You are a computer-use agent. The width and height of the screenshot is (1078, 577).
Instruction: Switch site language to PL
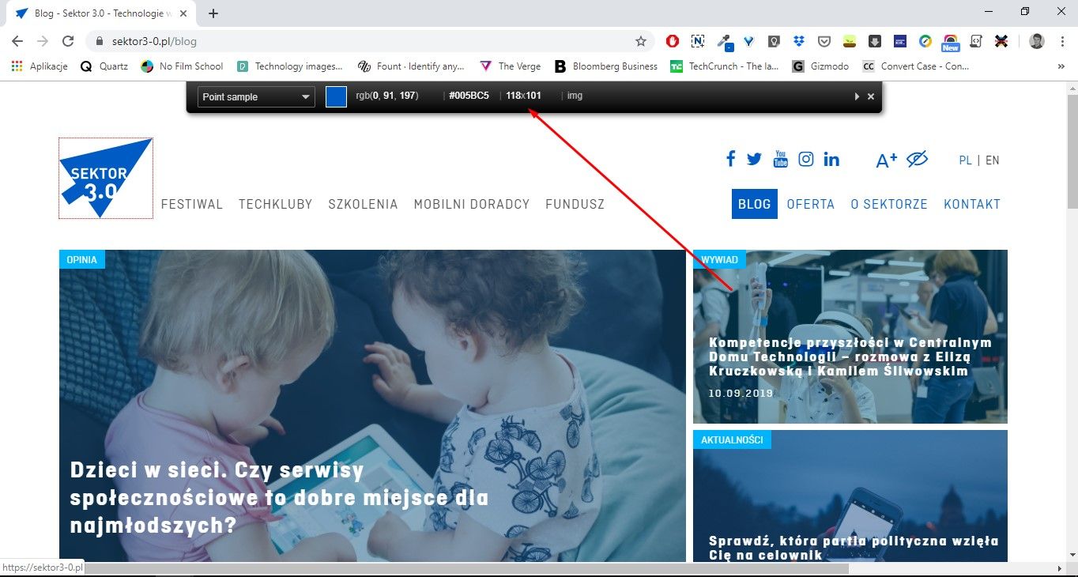pyautogui.click(x=965, y=160)
